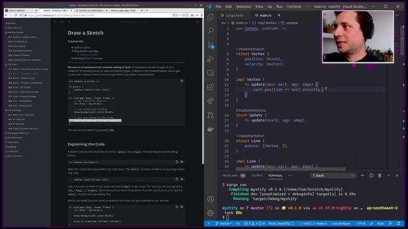Maximize the terminal panel with chevron

pyautogui.click(x=389, y=176)
